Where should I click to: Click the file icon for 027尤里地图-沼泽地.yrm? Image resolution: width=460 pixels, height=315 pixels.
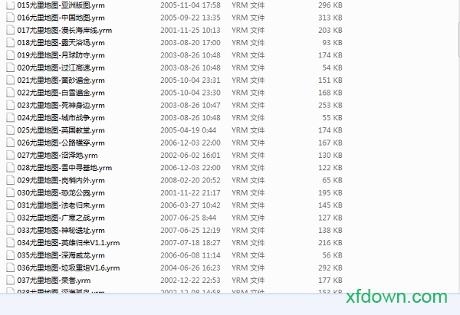coord(10,155)
